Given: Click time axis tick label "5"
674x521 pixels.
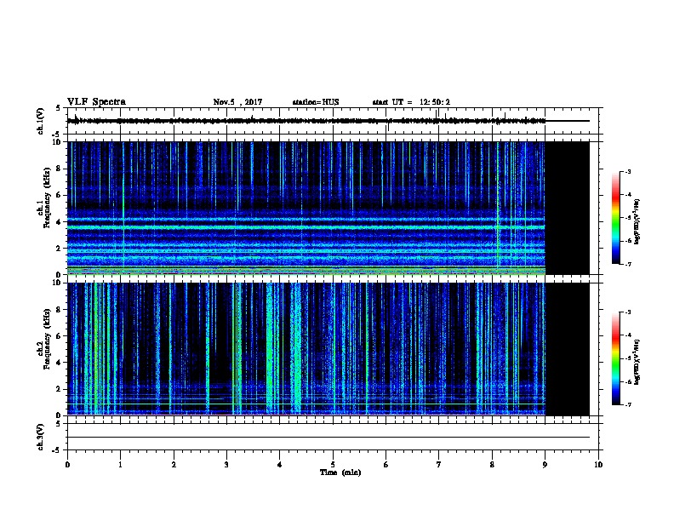Looking at the screenshot, I should pos(333,465).
